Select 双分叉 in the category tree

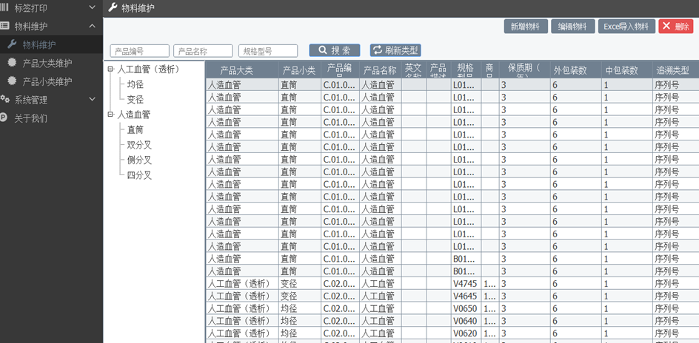coord(139,145)
